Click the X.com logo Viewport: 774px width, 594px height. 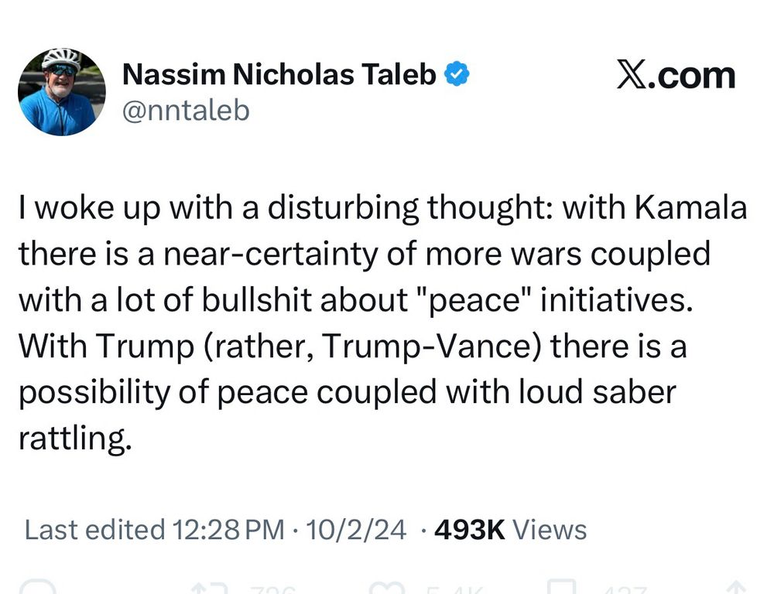tap(675, 75)
